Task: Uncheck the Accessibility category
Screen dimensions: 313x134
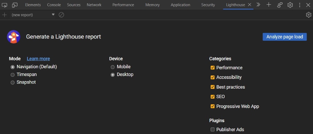Action: click(213, 77)
